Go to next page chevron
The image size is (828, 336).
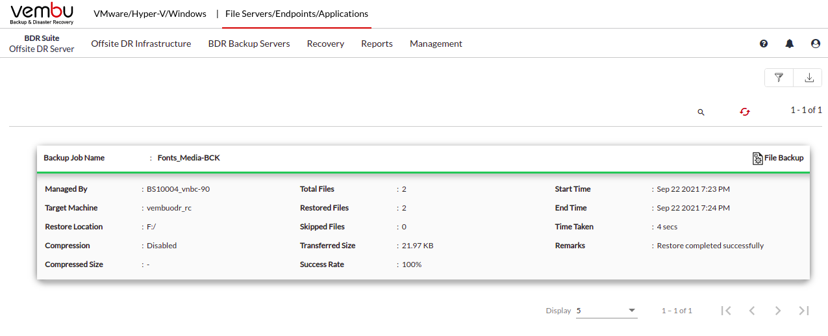(778, 311)
